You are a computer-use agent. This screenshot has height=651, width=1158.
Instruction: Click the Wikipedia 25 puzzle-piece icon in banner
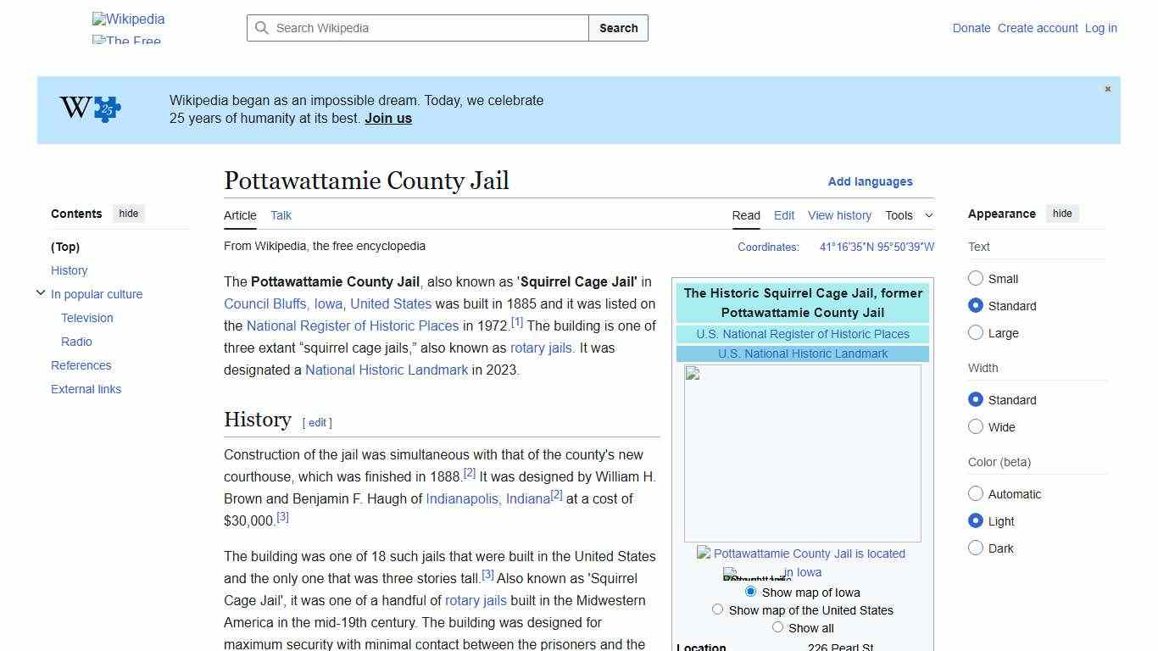tap(106, 109)
